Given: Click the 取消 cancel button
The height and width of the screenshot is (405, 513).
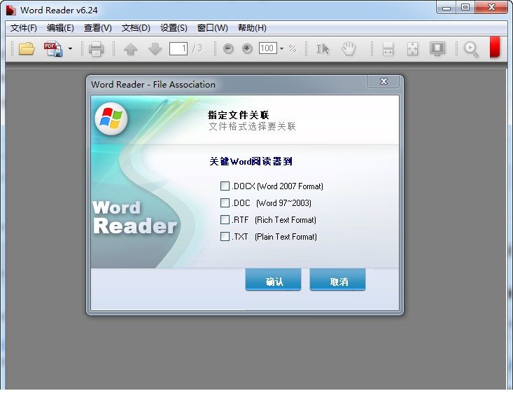Looking at the screenshot, I should tap(337, 280).
